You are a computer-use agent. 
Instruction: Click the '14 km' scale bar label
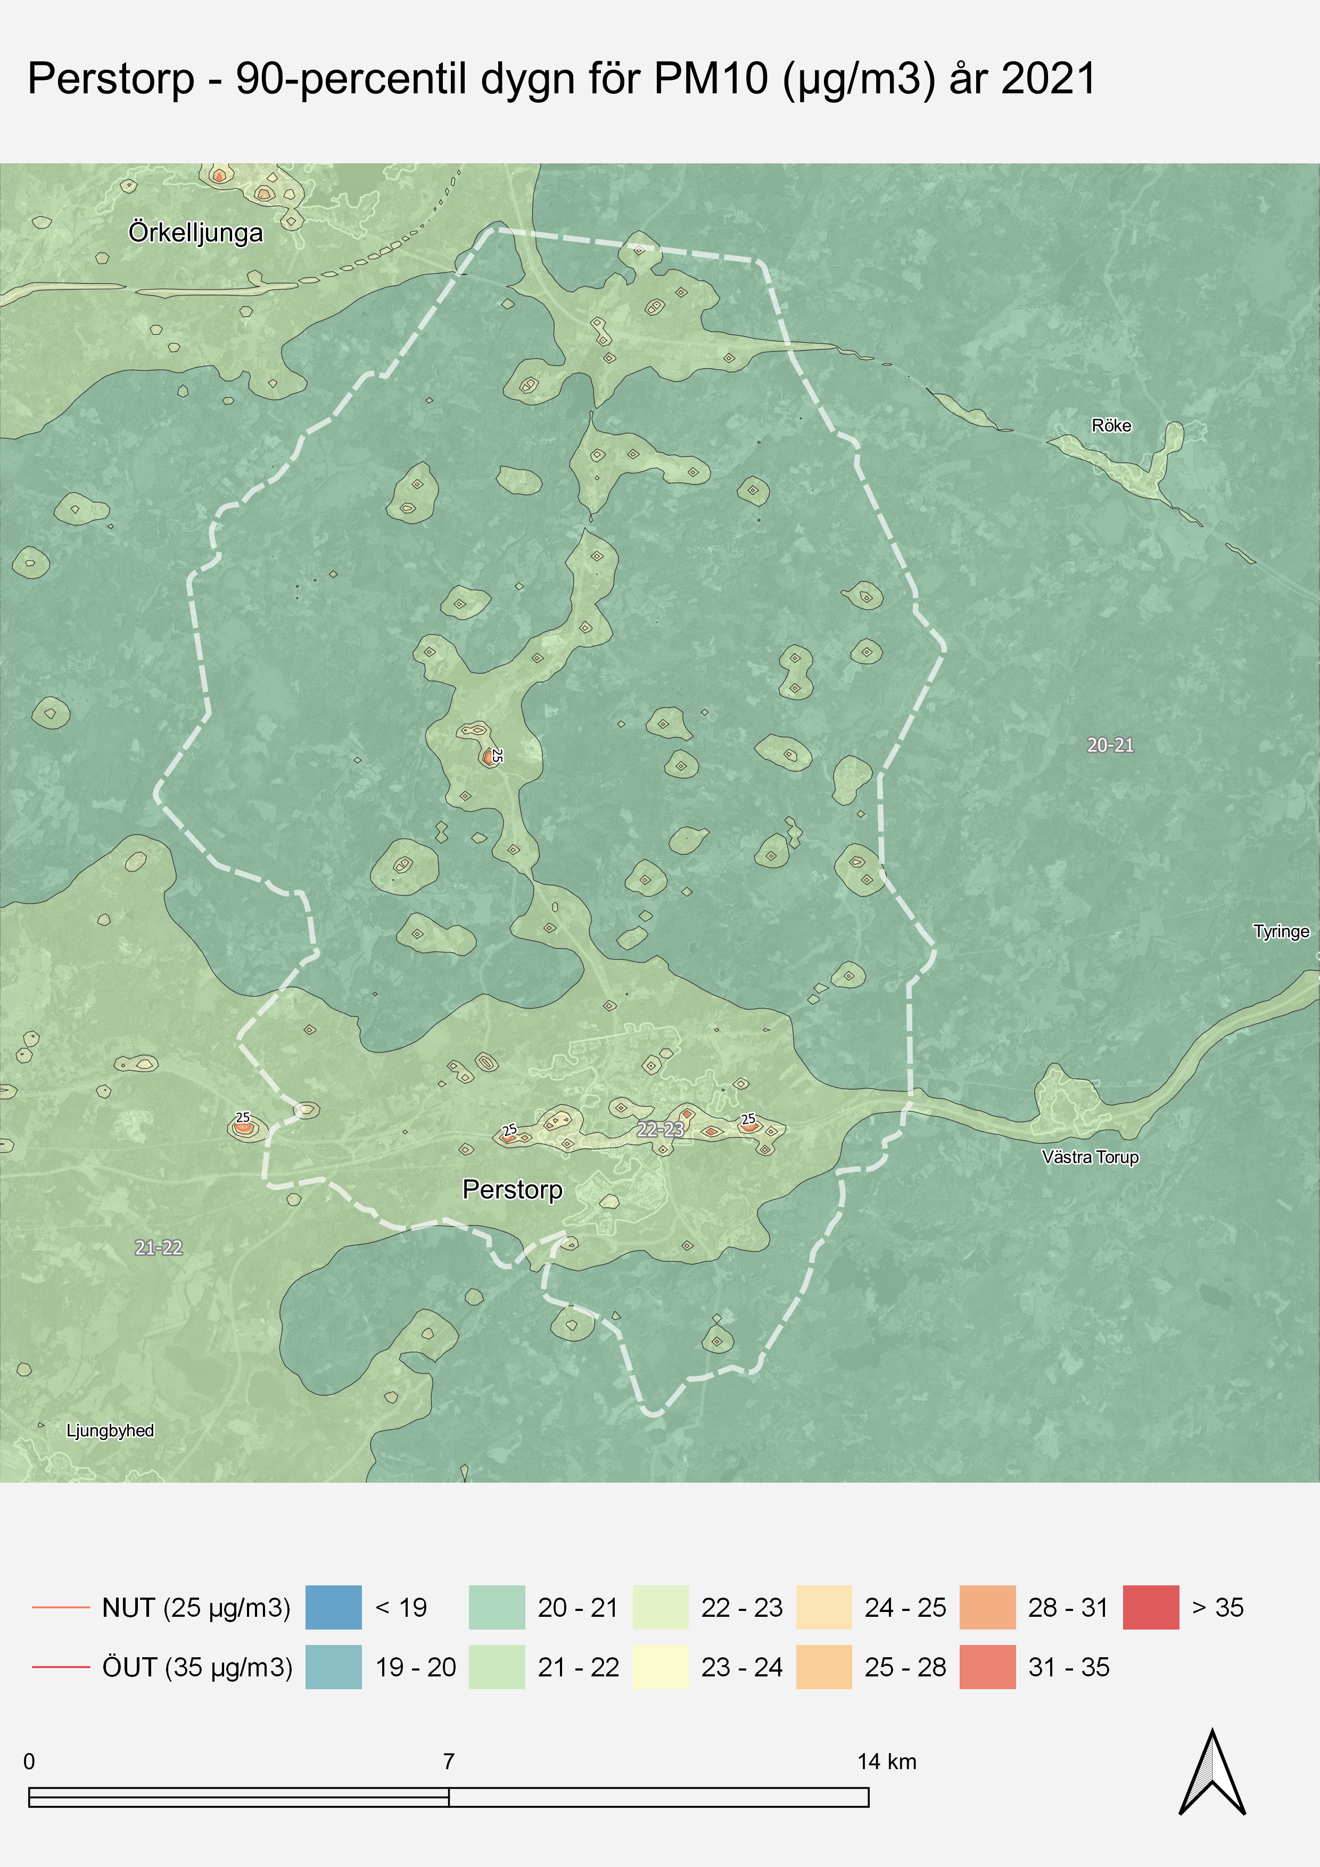click(x=886, y=1762)
